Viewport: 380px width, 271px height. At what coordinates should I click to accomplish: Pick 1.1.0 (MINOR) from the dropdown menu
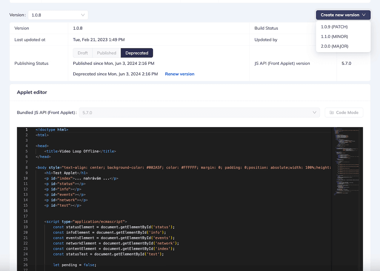pos(334,36)
